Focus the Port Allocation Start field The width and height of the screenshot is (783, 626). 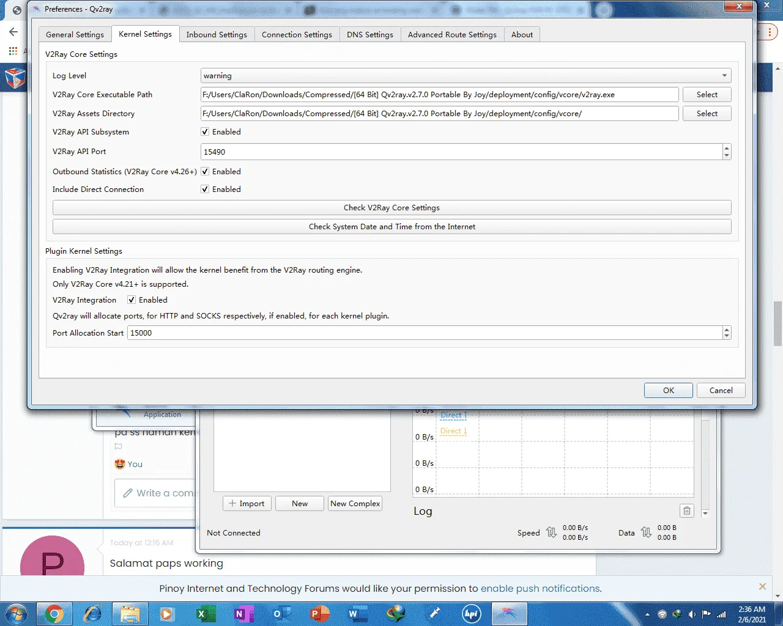pyautogui.click(x=425, y=333)
